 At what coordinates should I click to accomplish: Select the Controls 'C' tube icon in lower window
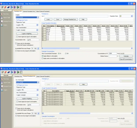point(15,72)
